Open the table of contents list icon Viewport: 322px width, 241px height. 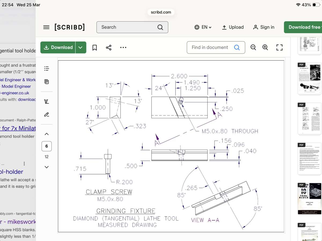47,69
